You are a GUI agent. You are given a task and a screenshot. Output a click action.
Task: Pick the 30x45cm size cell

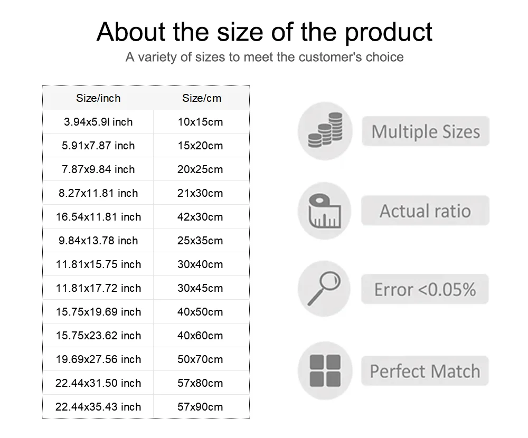coord(200,288)
